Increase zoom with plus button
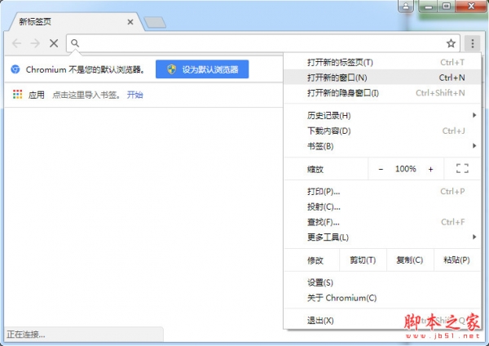The width and height of the screenshot is (489, 346). point(430,169)
